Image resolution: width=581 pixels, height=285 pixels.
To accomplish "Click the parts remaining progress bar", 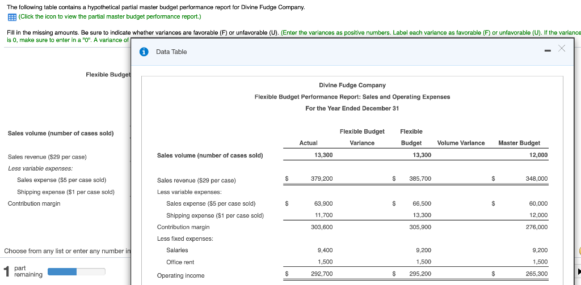I will pos(77,272).
